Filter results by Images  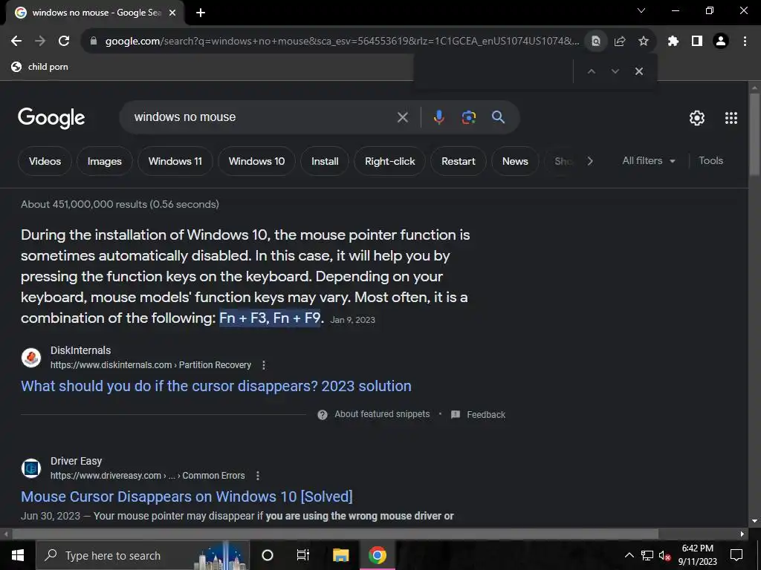[104, 161]
